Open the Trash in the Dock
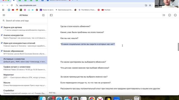 [x=136, y=98]
